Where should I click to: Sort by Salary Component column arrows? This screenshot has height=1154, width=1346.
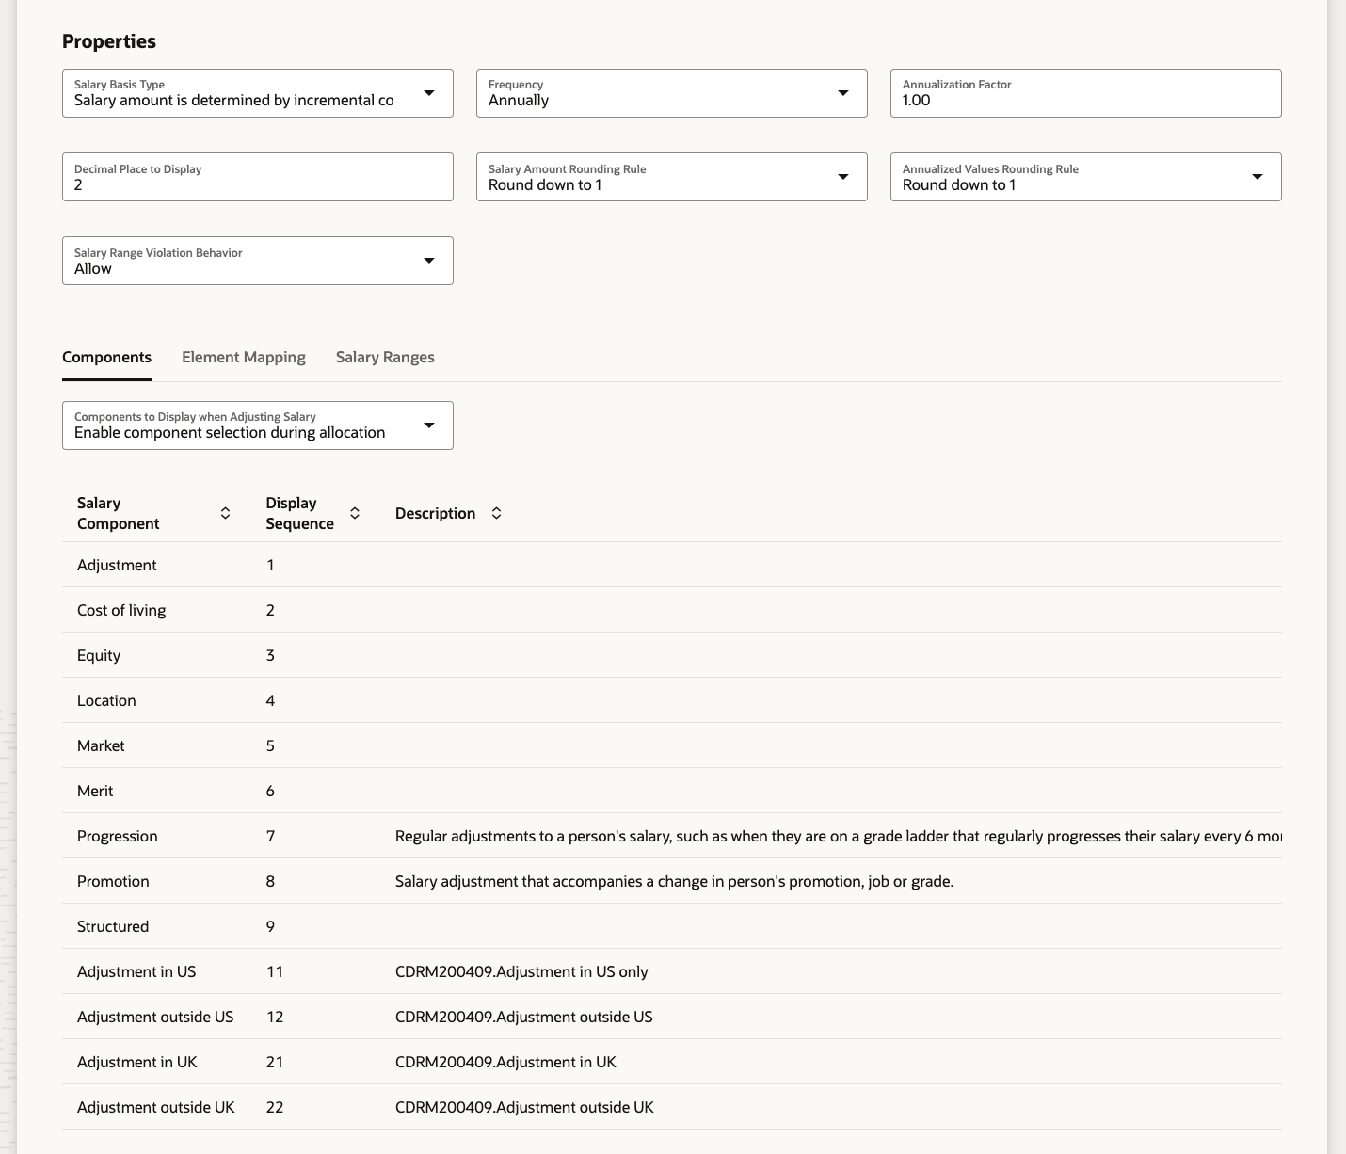225,513
